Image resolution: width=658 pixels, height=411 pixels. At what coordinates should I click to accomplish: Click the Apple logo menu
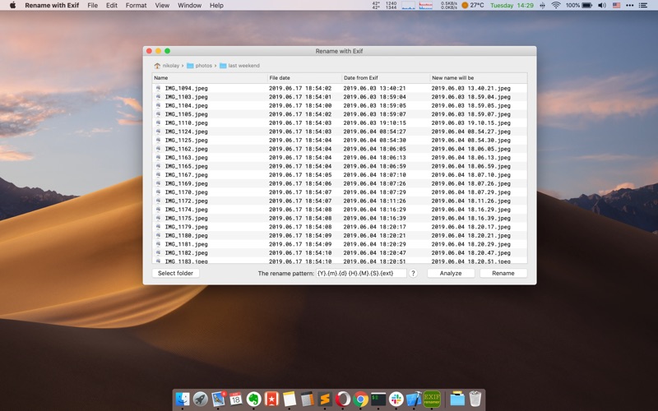(x=12, y=6)
